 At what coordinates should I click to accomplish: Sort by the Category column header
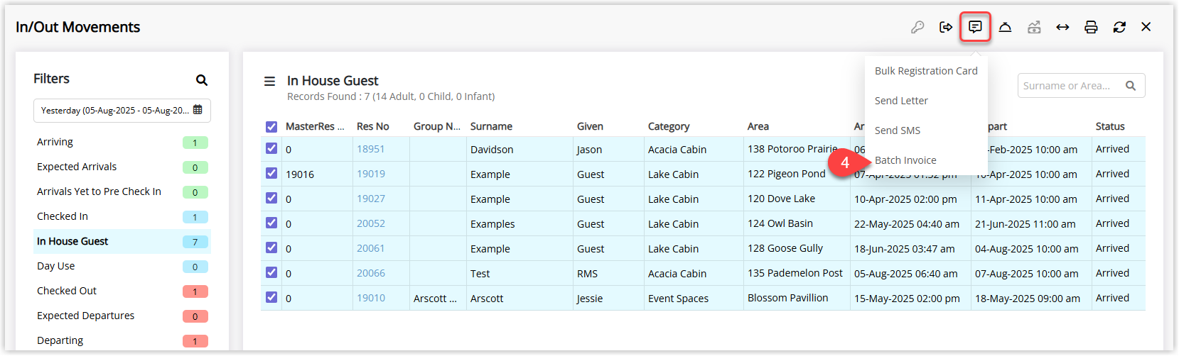669,126
